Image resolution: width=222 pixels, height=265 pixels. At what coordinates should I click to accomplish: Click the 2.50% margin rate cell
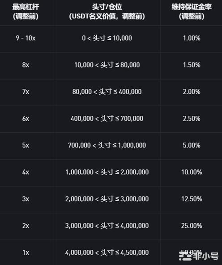[x=192, y=118]
